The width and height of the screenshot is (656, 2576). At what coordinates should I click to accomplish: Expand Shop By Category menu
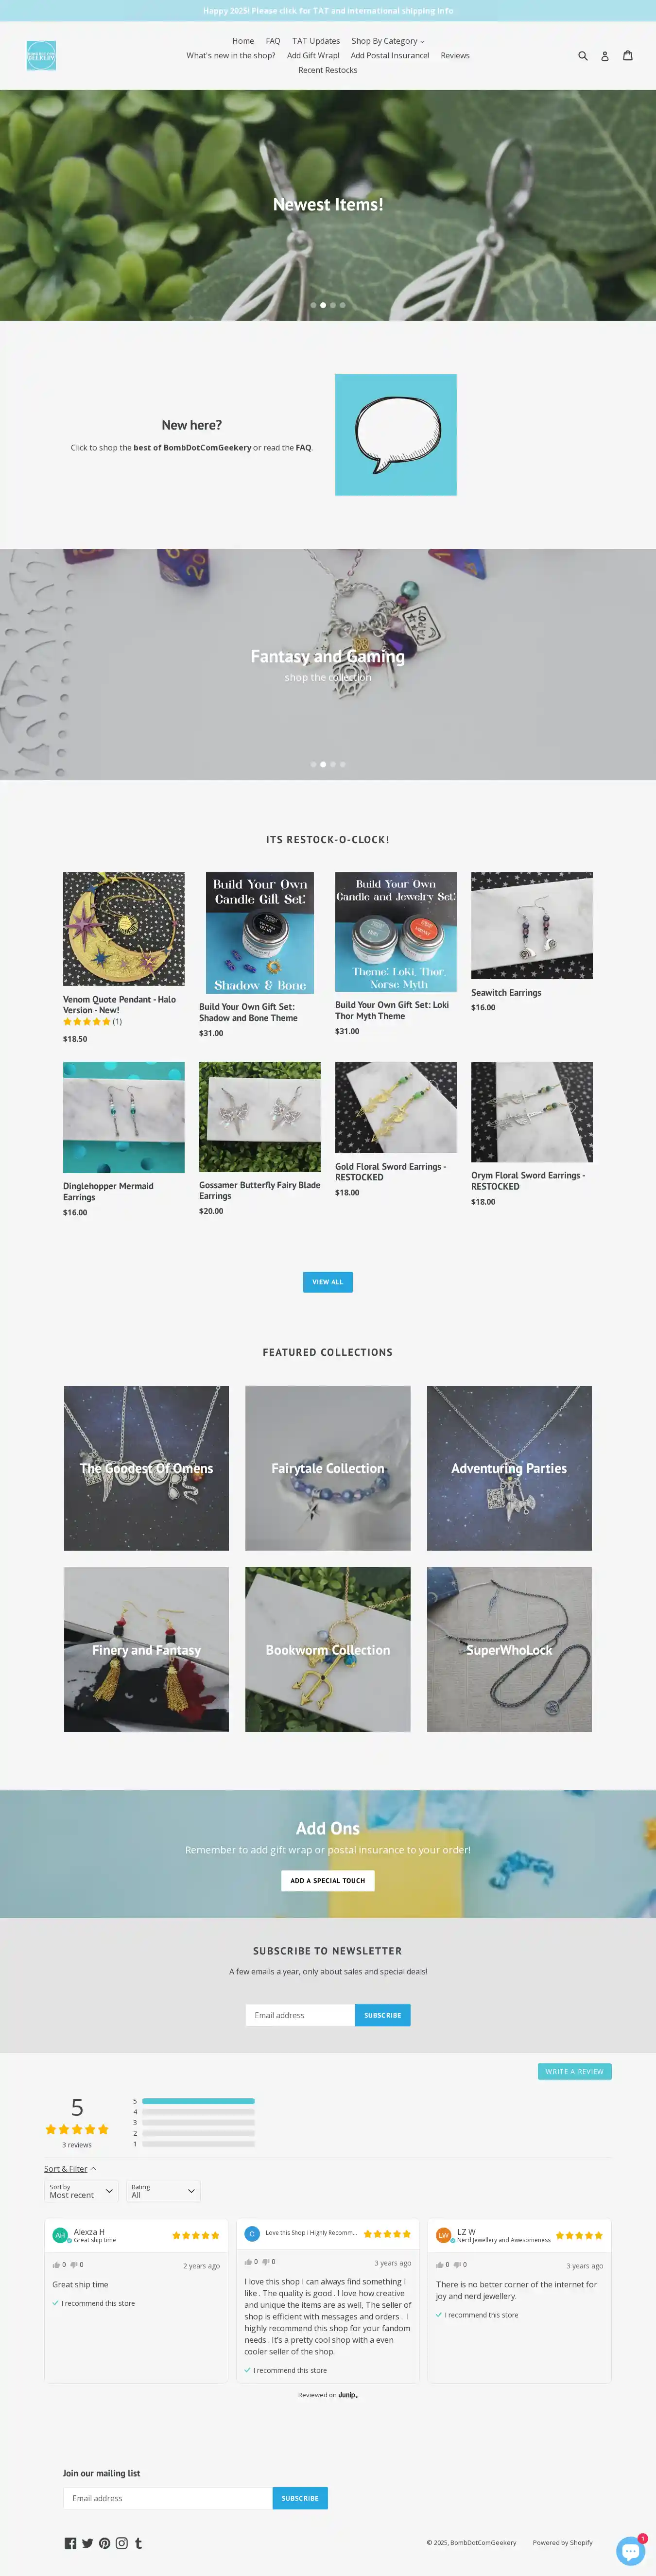click(388, 41)
